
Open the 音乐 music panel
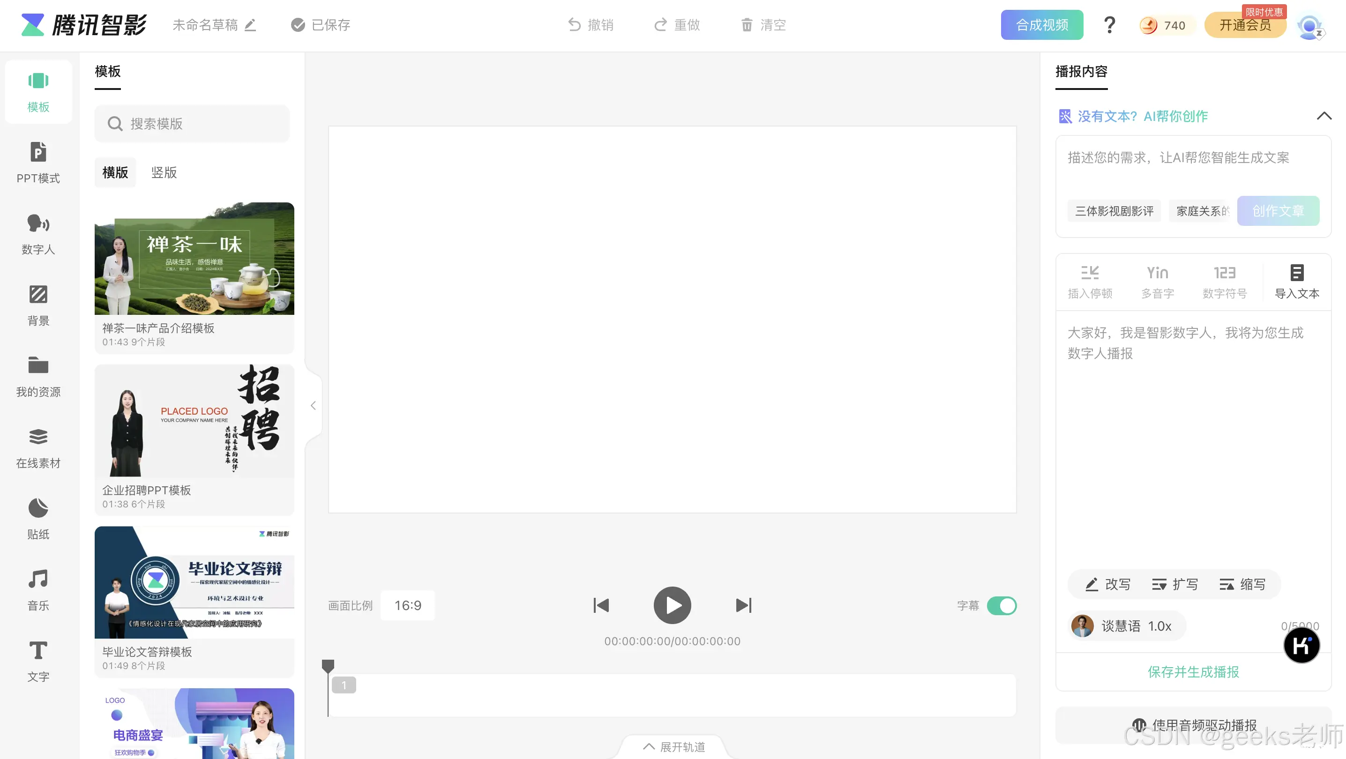[x=38, y=590]
